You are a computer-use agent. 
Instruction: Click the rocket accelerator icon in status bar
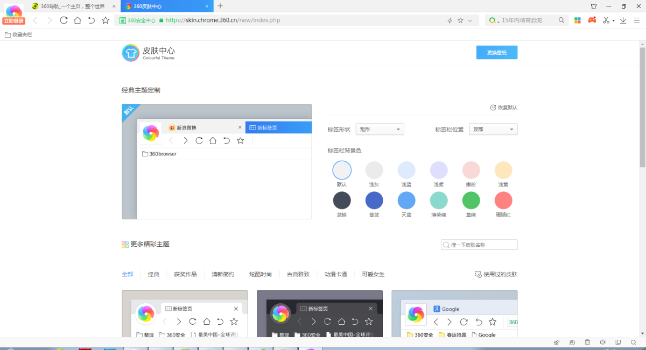click(557, 342)
